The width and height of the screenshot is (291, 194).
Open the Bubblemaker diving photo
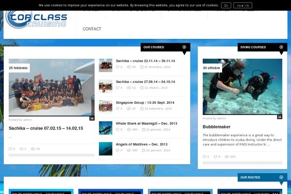[242, 86]
